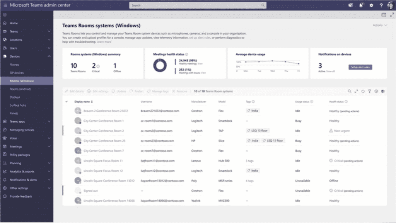Open the Actions dropdown
The width and height of the screenshot is (396, 223).
coord(380,25)
